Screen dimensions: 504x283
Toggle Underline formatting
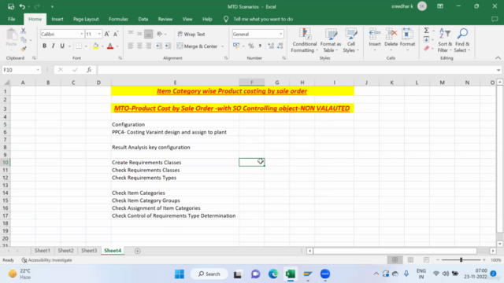pyautogui.click(x=62, y=46)
